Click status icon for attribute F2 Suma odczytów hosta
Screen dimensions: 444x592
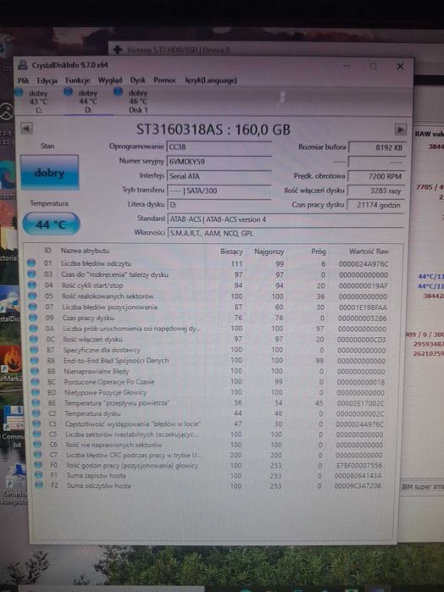point(39,484)
